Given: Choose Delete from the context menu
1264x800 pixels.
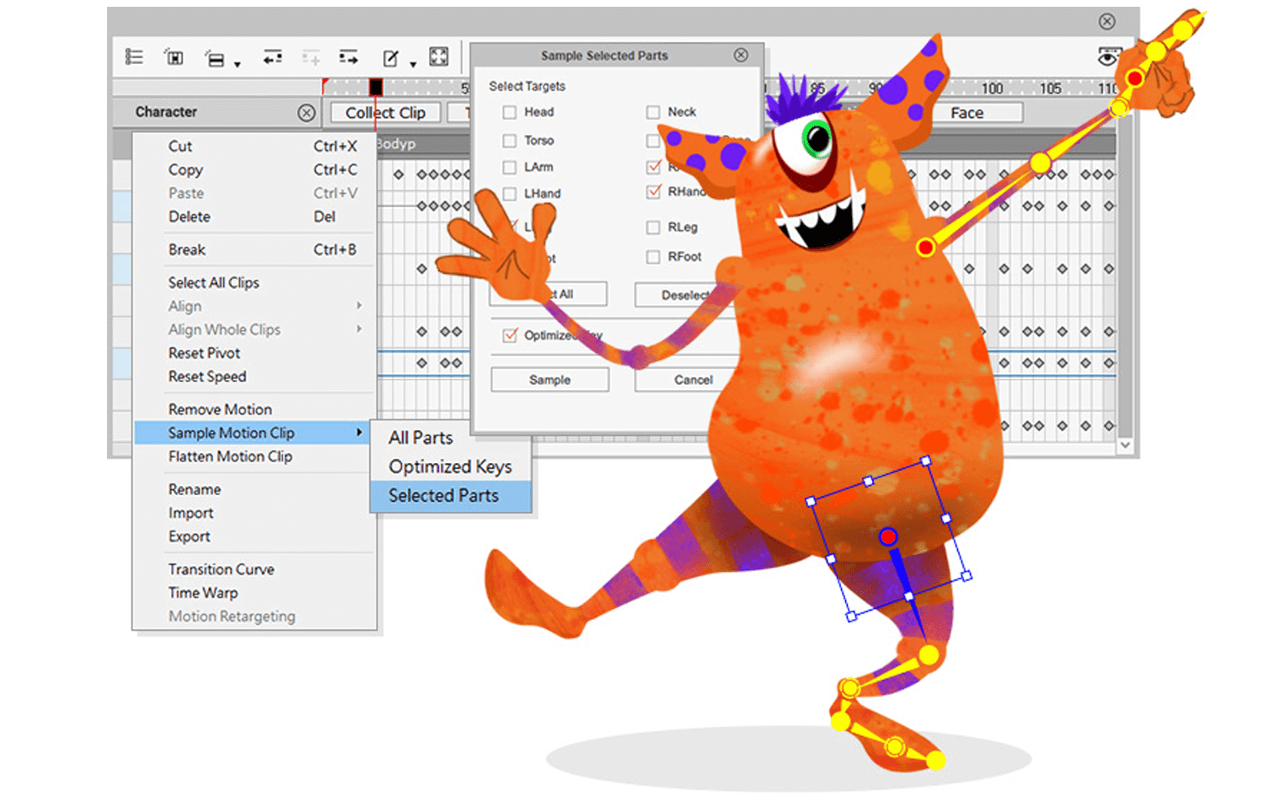Looking at the screenshot, I should click(x=254, y=216).
